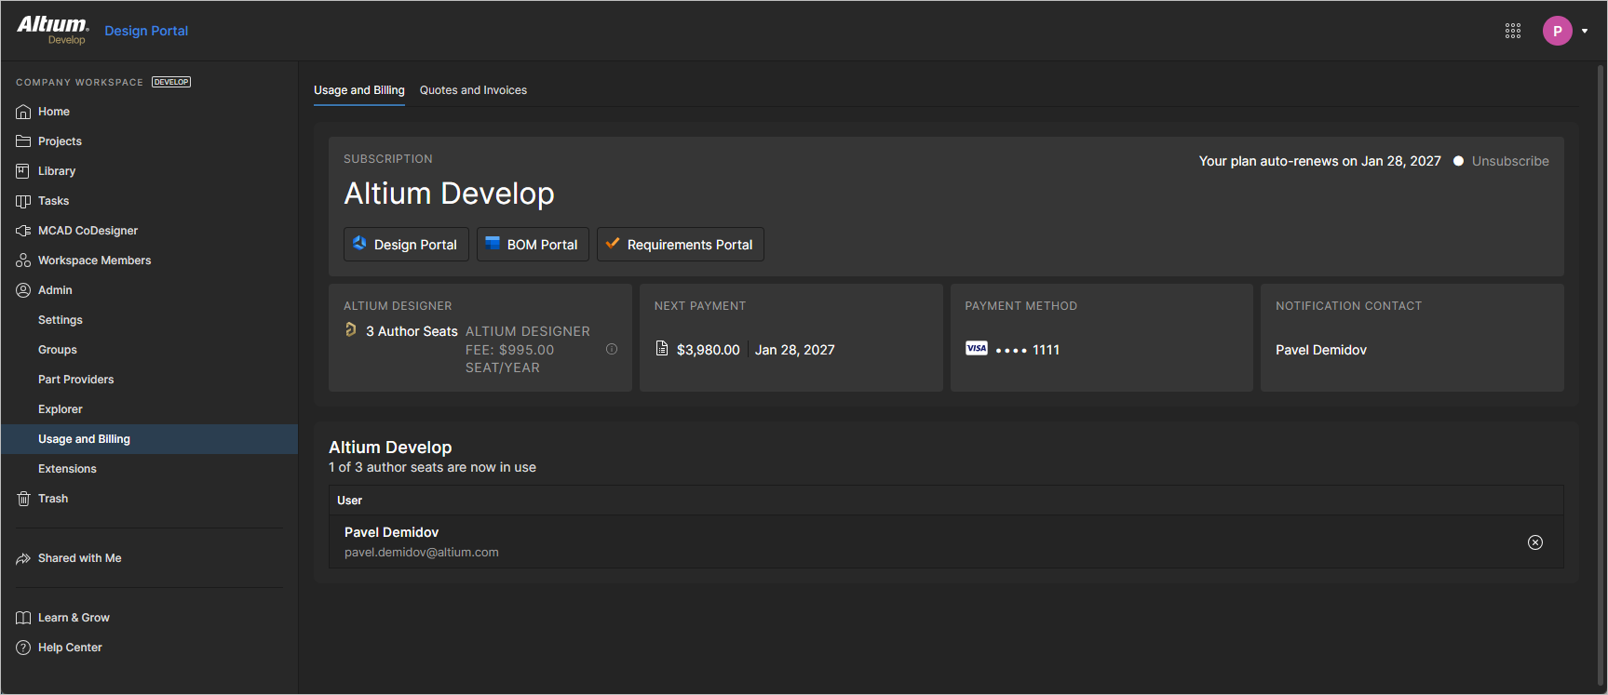1608x695 pixels.
Task: Click the vertical scrollbar on the right
Action: click(1601, 372)
